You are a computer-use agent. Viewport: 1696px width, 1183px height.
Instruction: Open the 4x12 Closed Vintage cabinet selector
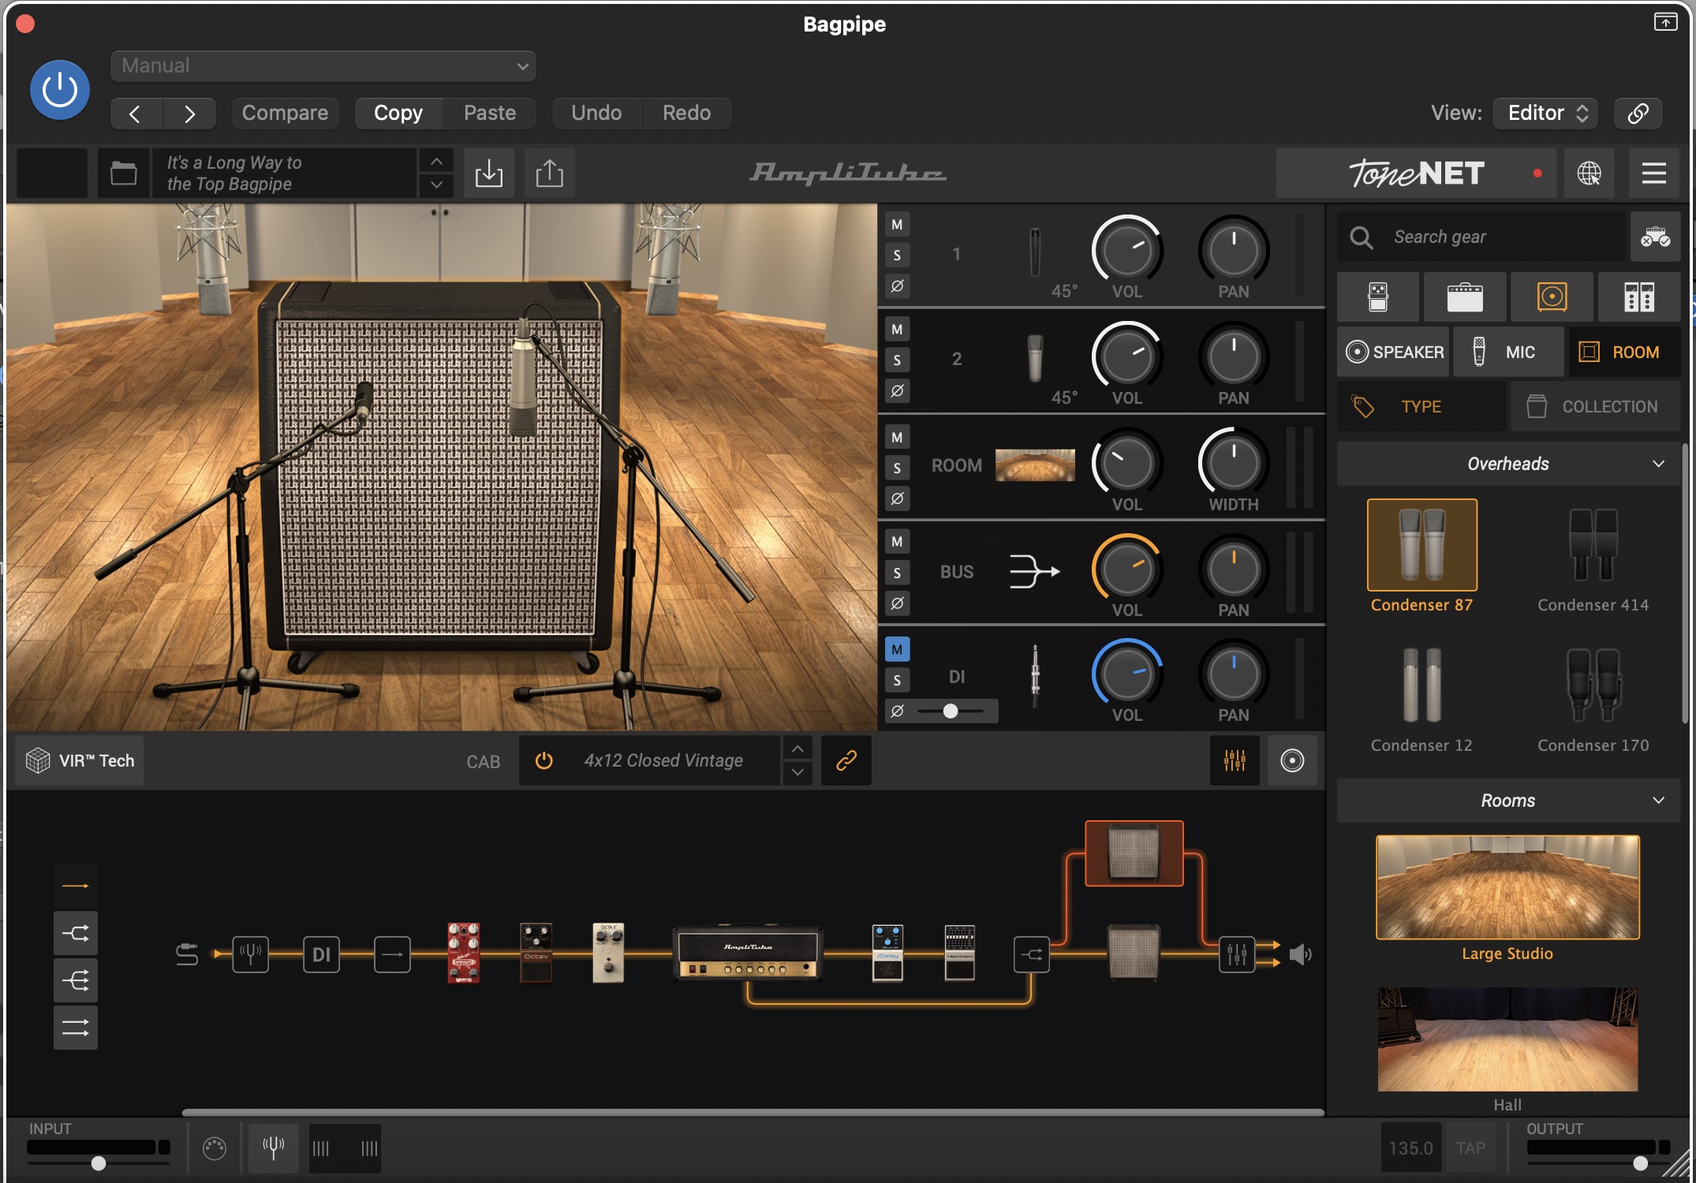663,761
